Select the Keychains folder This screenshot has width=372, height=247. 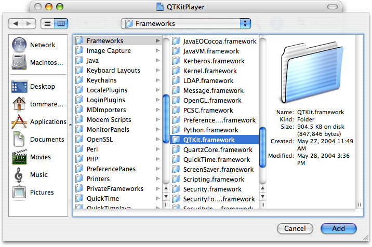tap(117, 80)
